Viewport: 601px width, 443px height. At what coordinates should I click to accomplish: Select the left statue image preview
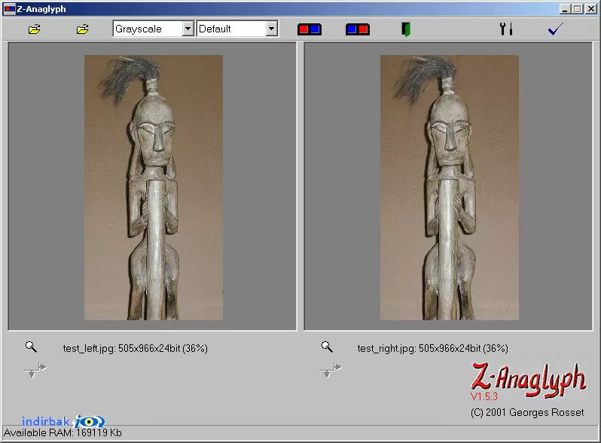(x=154, y=188)
